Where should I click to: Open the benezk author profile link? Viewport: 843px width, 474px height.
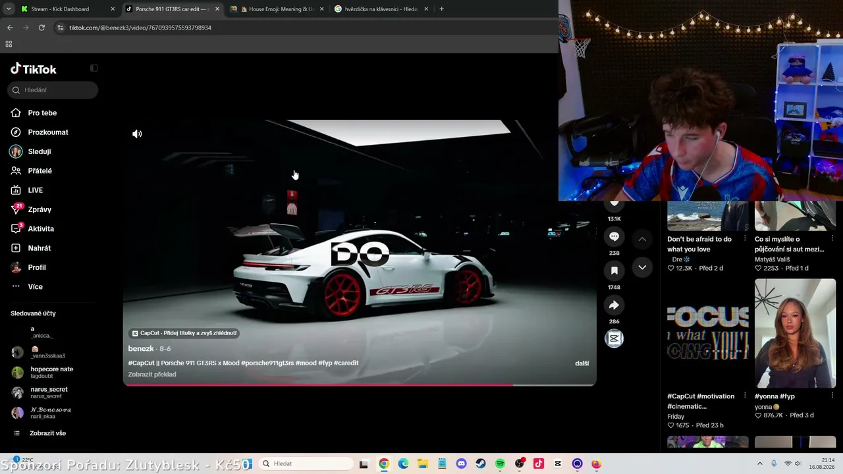[x=141, y=349]
